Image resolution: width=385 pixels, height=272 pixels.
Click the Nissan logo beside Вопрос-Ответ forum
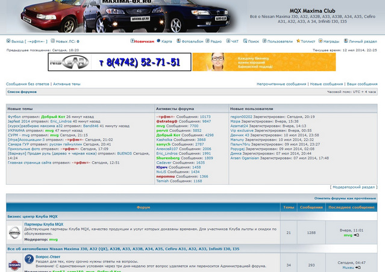pos(14,264)
